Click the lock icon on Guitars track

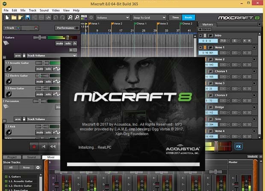point(24,55)
